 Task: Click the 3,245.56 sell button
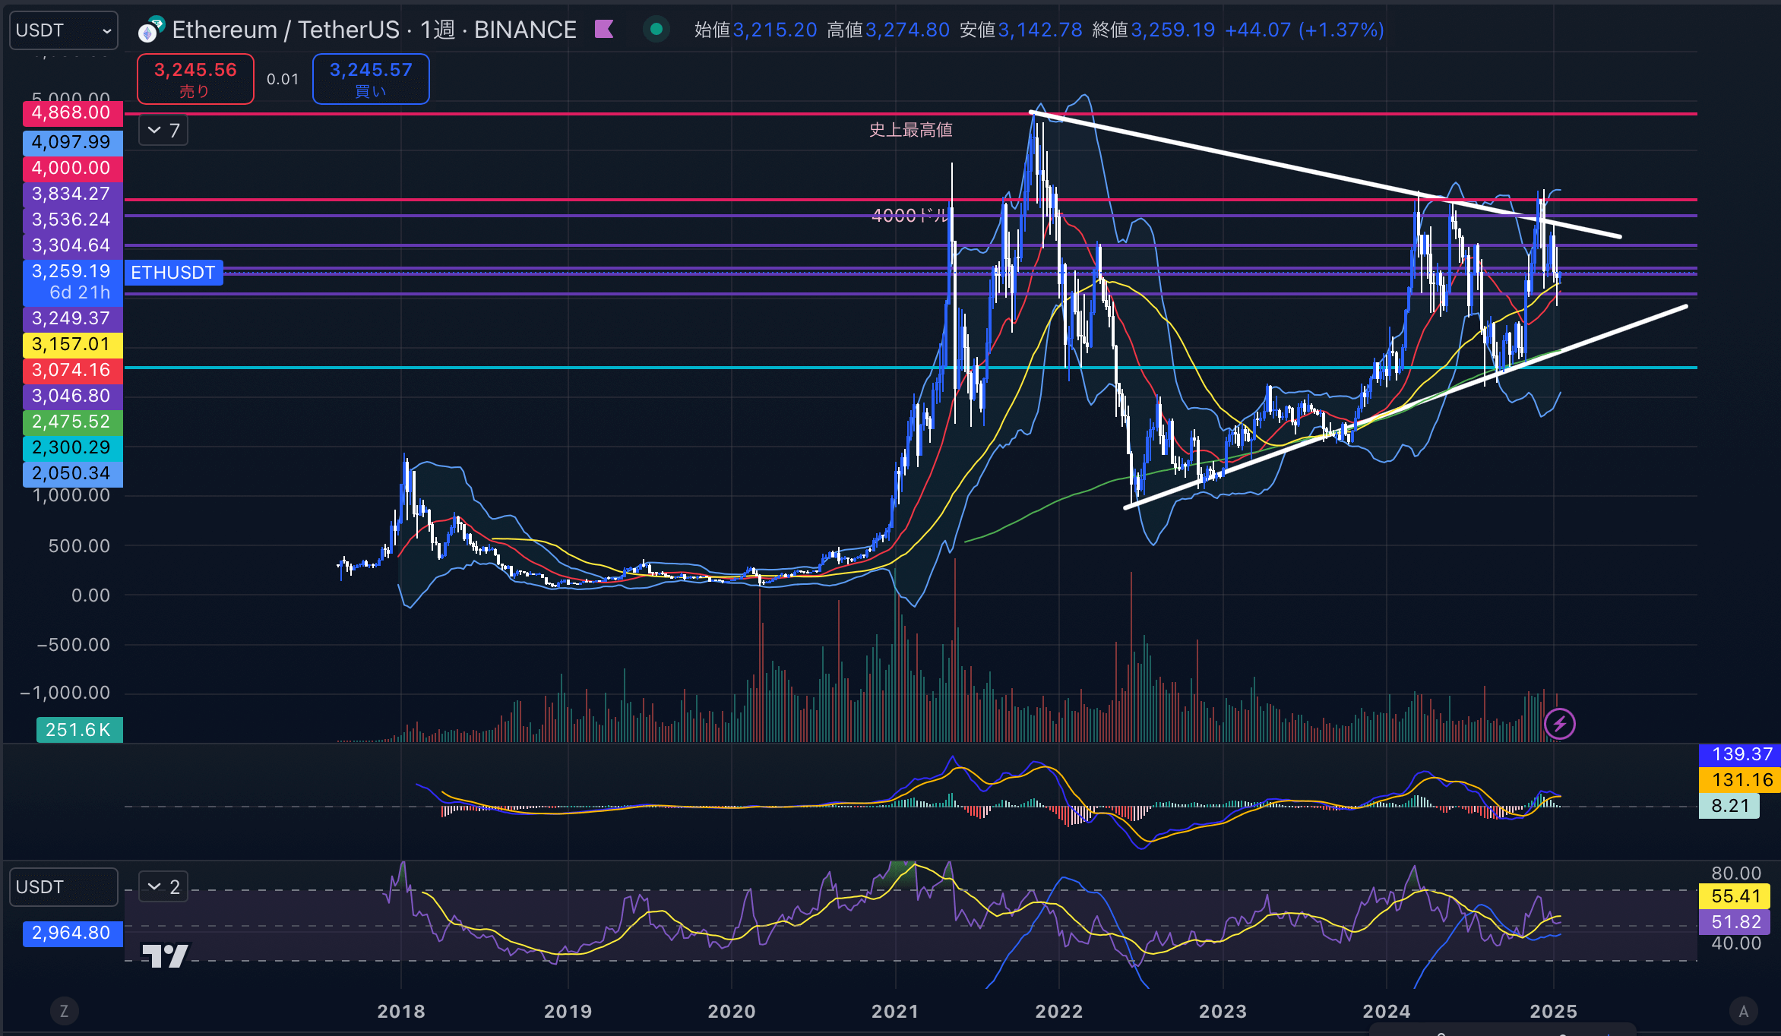[195, 79]
